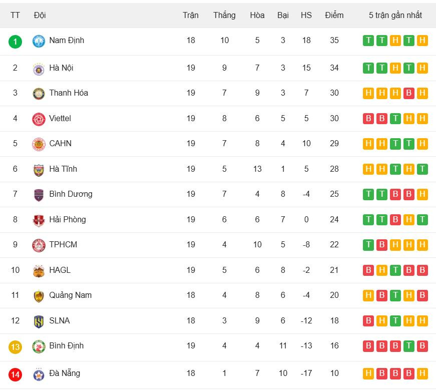Click Nam Định's first recent-match T badge

[x=368, y=41]
